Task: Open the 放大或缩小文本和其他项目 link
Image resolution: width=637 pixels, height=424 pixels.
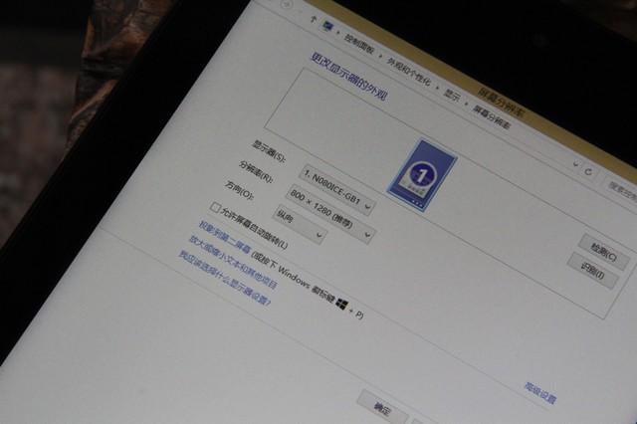Action: pyautogui.click(x=232, y=262)
